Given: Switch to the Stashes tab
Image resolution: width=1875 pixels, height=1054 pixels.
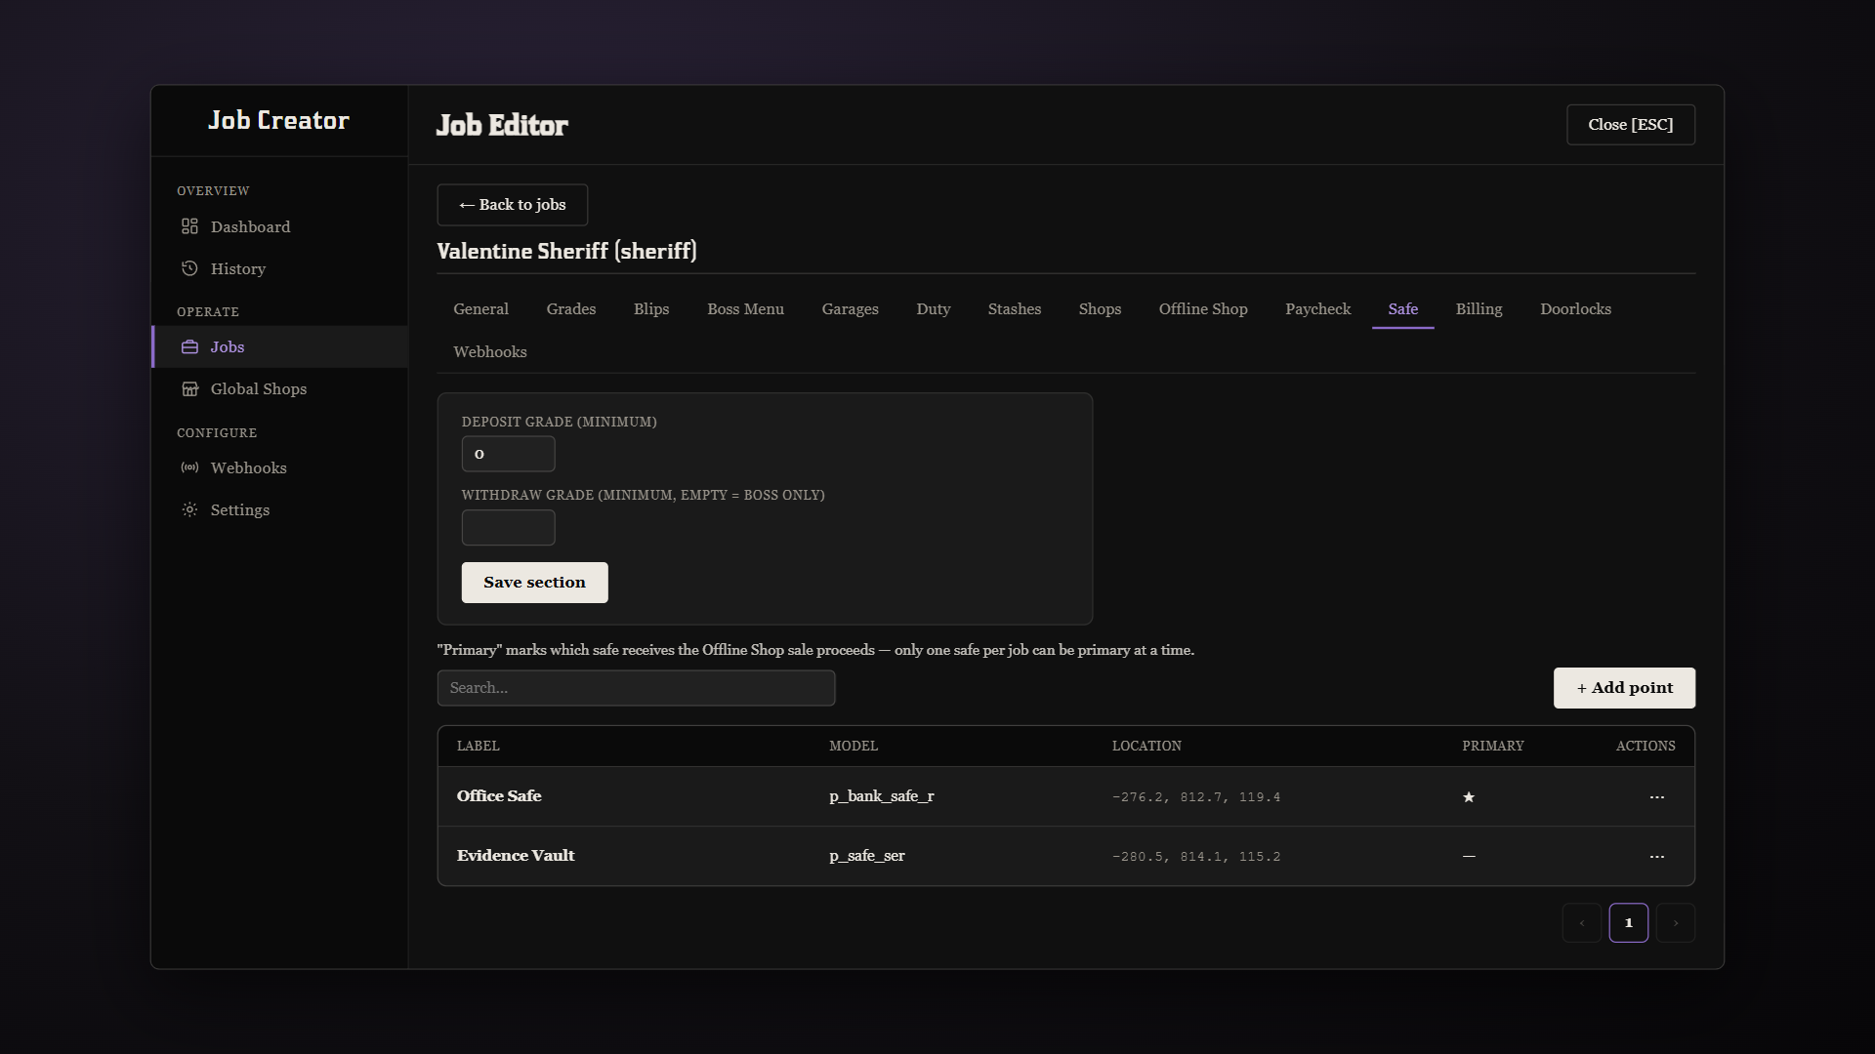Looking at the screenshot, I should pos(1014,309).
